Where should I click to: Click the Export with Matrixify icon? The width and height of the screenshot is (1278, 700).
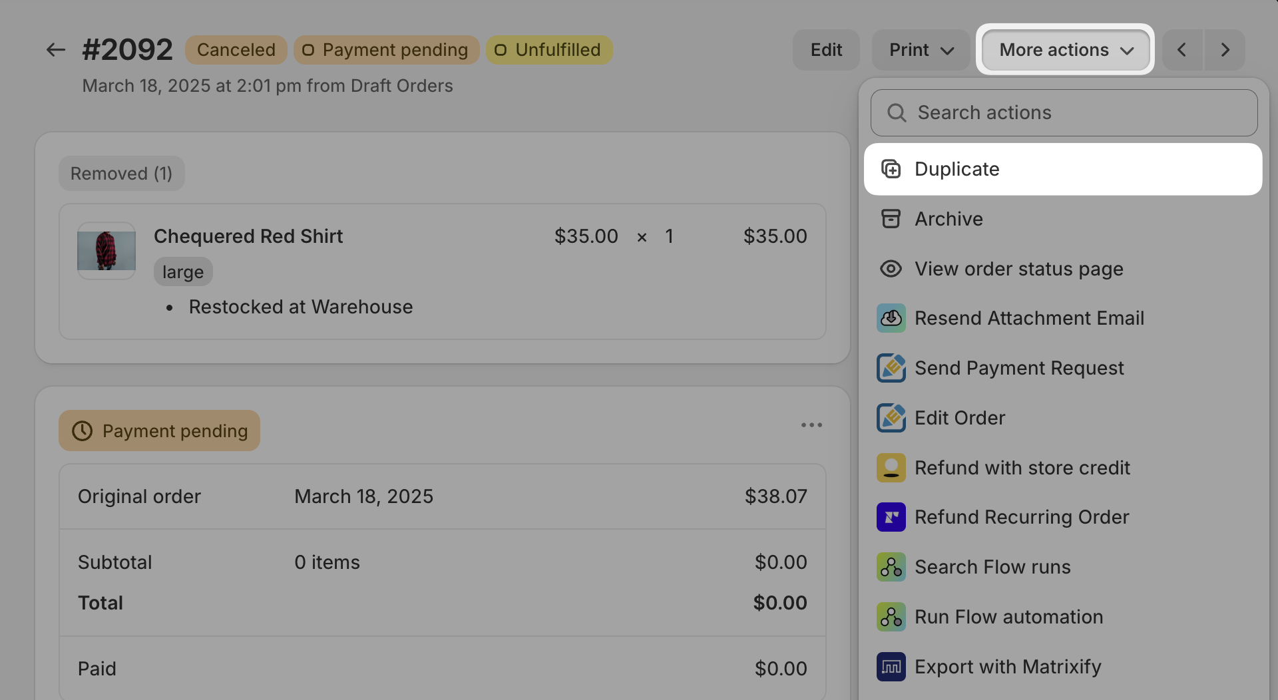tap(891, 667)
